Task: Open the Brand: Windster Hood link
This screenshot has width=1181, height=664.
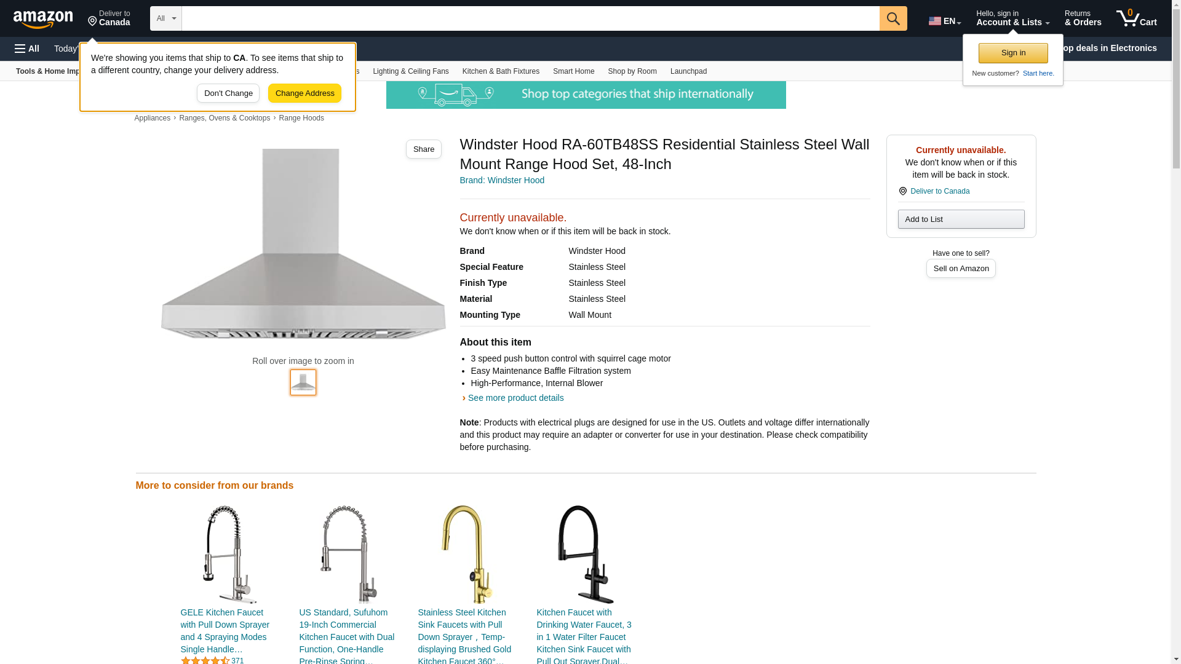Action: (502, 180)
